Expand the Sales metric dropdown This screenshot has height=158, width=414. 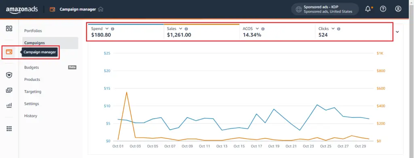[181, 28]
